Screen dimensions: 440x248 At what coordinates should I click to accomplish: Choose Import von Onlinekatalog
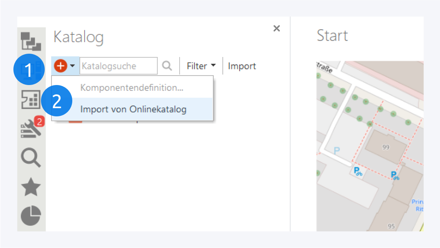(133, 109)
